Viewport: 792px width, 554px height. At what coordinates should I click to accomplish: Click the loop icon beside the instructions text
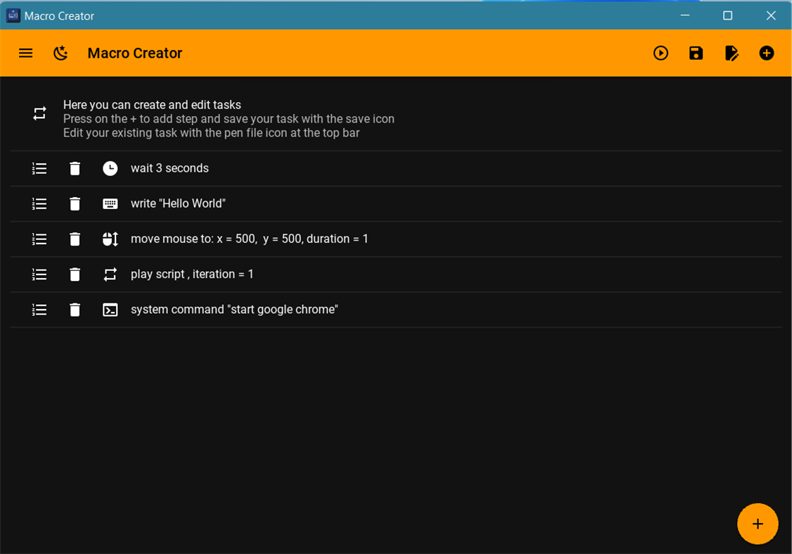(39, 113)
